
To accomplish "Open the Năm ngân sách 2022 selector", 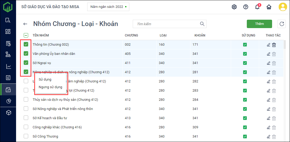I will pyautogui.click(x=108, y=7).
